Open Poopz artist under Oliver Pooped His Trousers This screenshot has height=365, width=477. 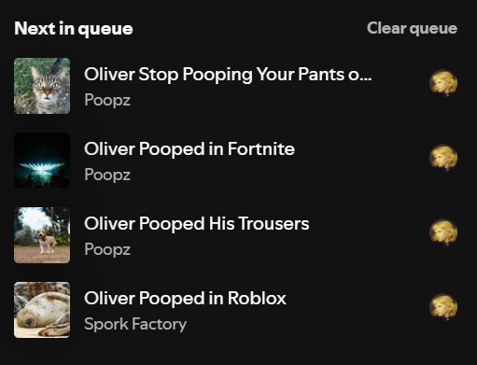pos(107,249)
